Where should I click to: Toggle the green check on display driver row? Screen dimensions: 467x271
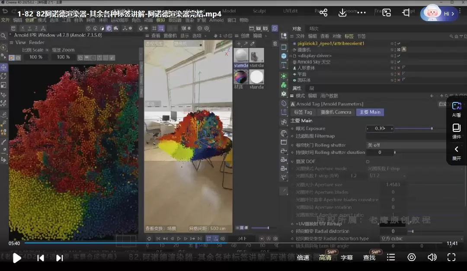click(x=399, y=56)
